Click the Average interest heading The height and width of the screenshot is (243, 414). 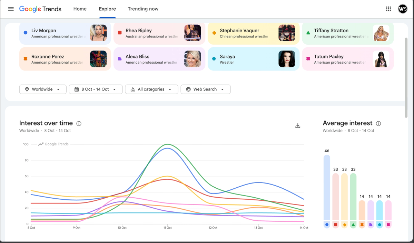pyautogui.click(x=347, y=123)
